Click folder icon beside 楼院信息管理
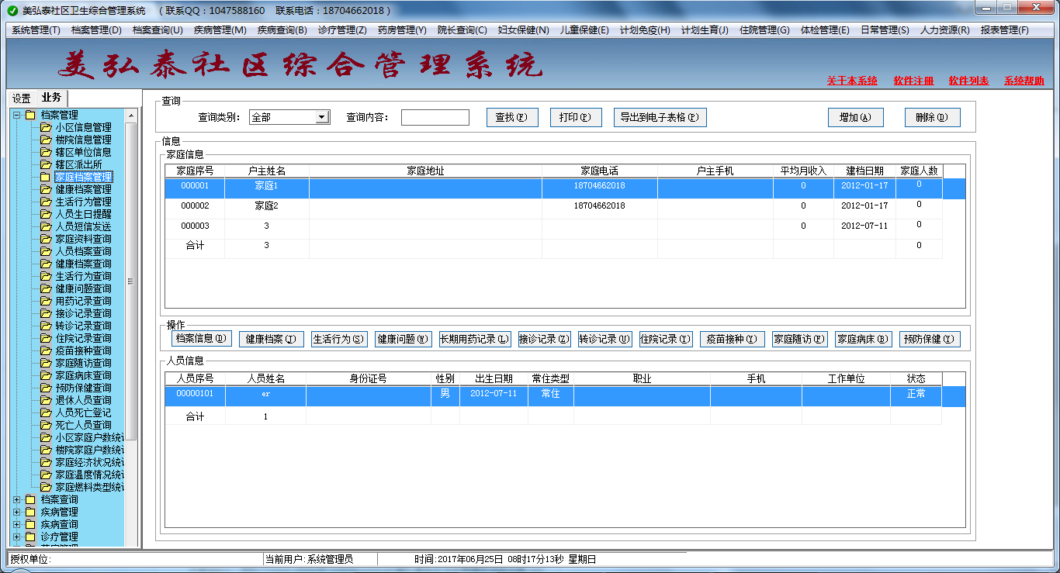Image resolution: width=1060 pixels, height=573 pixels. coord(46,140)
